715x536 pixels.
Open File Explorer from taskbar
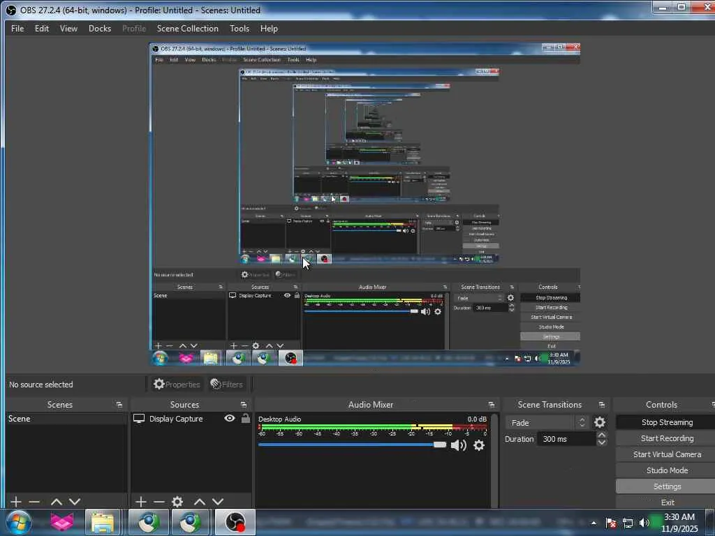coord(103,522)
